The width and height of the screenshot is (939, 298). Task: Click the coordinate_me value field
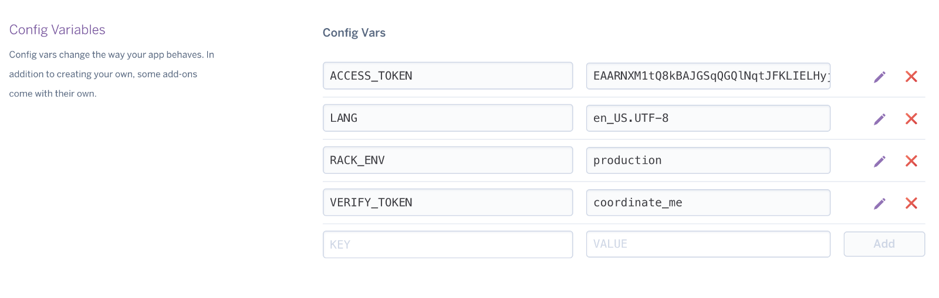[708, 203]
